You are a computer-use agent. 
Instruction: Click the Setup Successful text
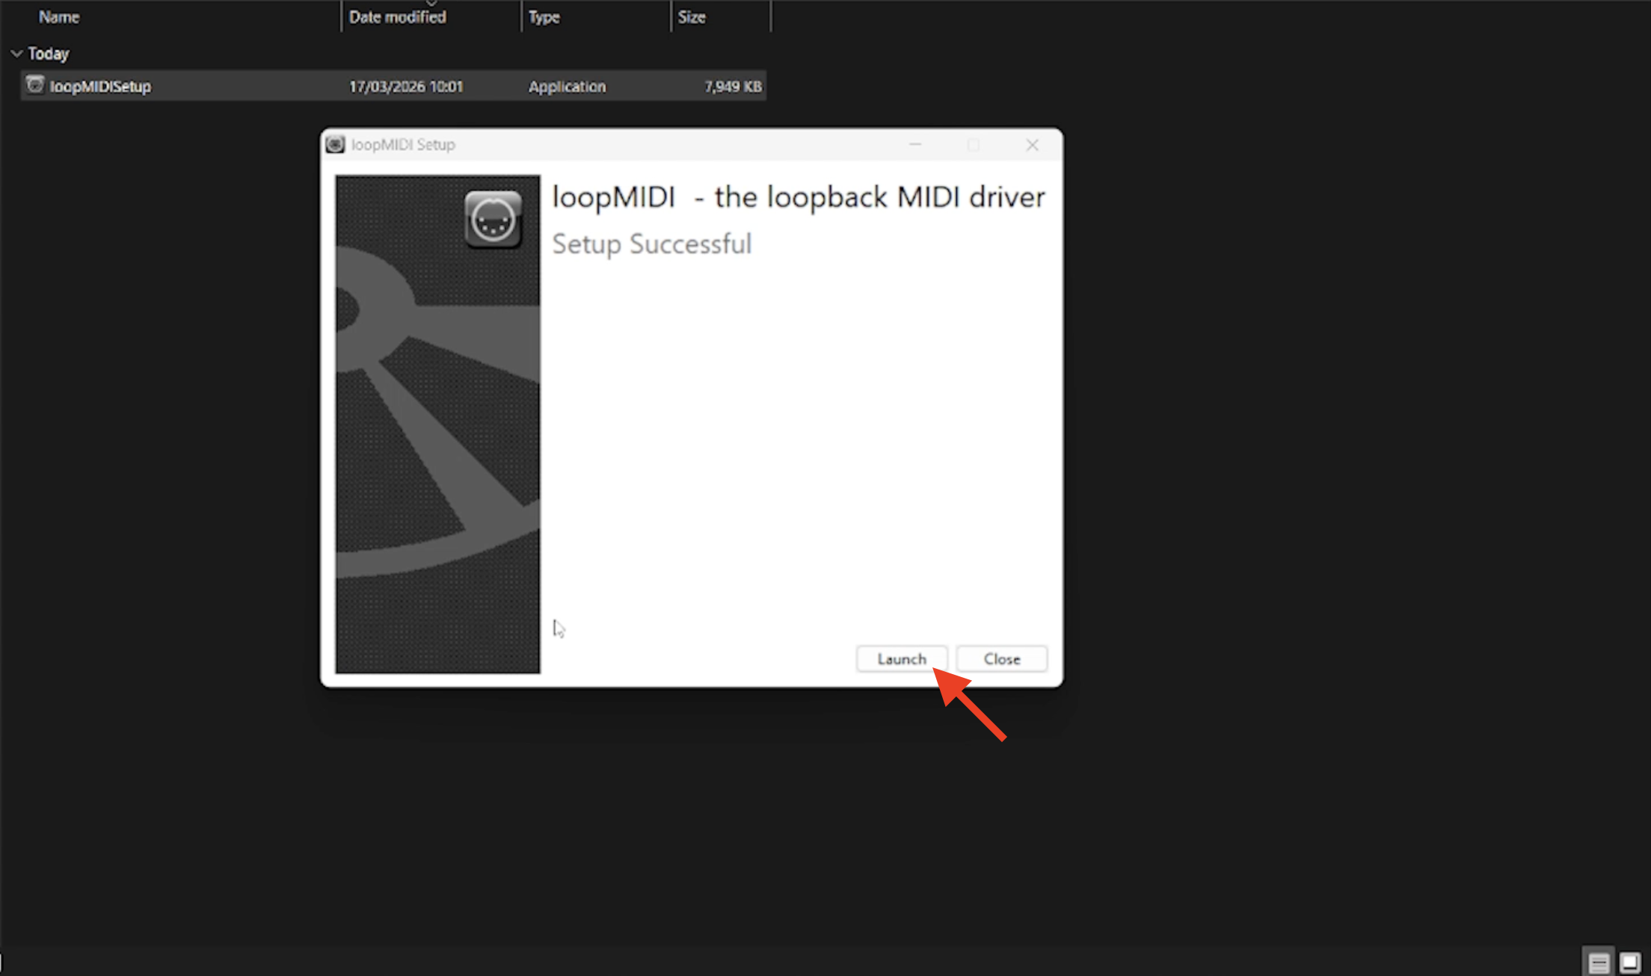click(651, 244)
